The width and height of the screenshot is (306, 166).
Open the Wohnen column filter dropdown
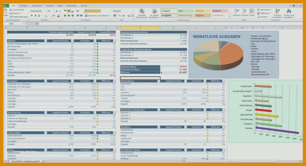point(45,41)
